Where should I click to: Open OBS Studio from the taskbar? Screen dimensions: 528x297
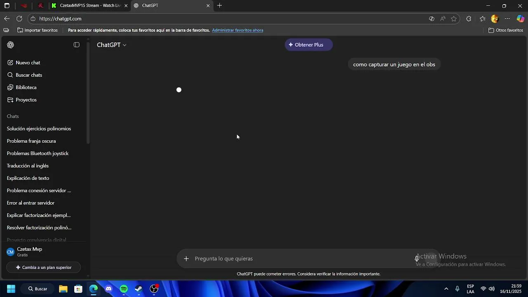(154, 289)
